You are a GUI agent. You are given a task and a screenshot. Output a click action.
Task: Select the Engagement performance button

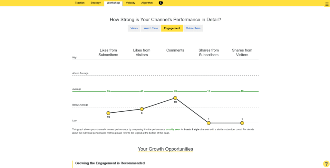click(x=172, y=28)
